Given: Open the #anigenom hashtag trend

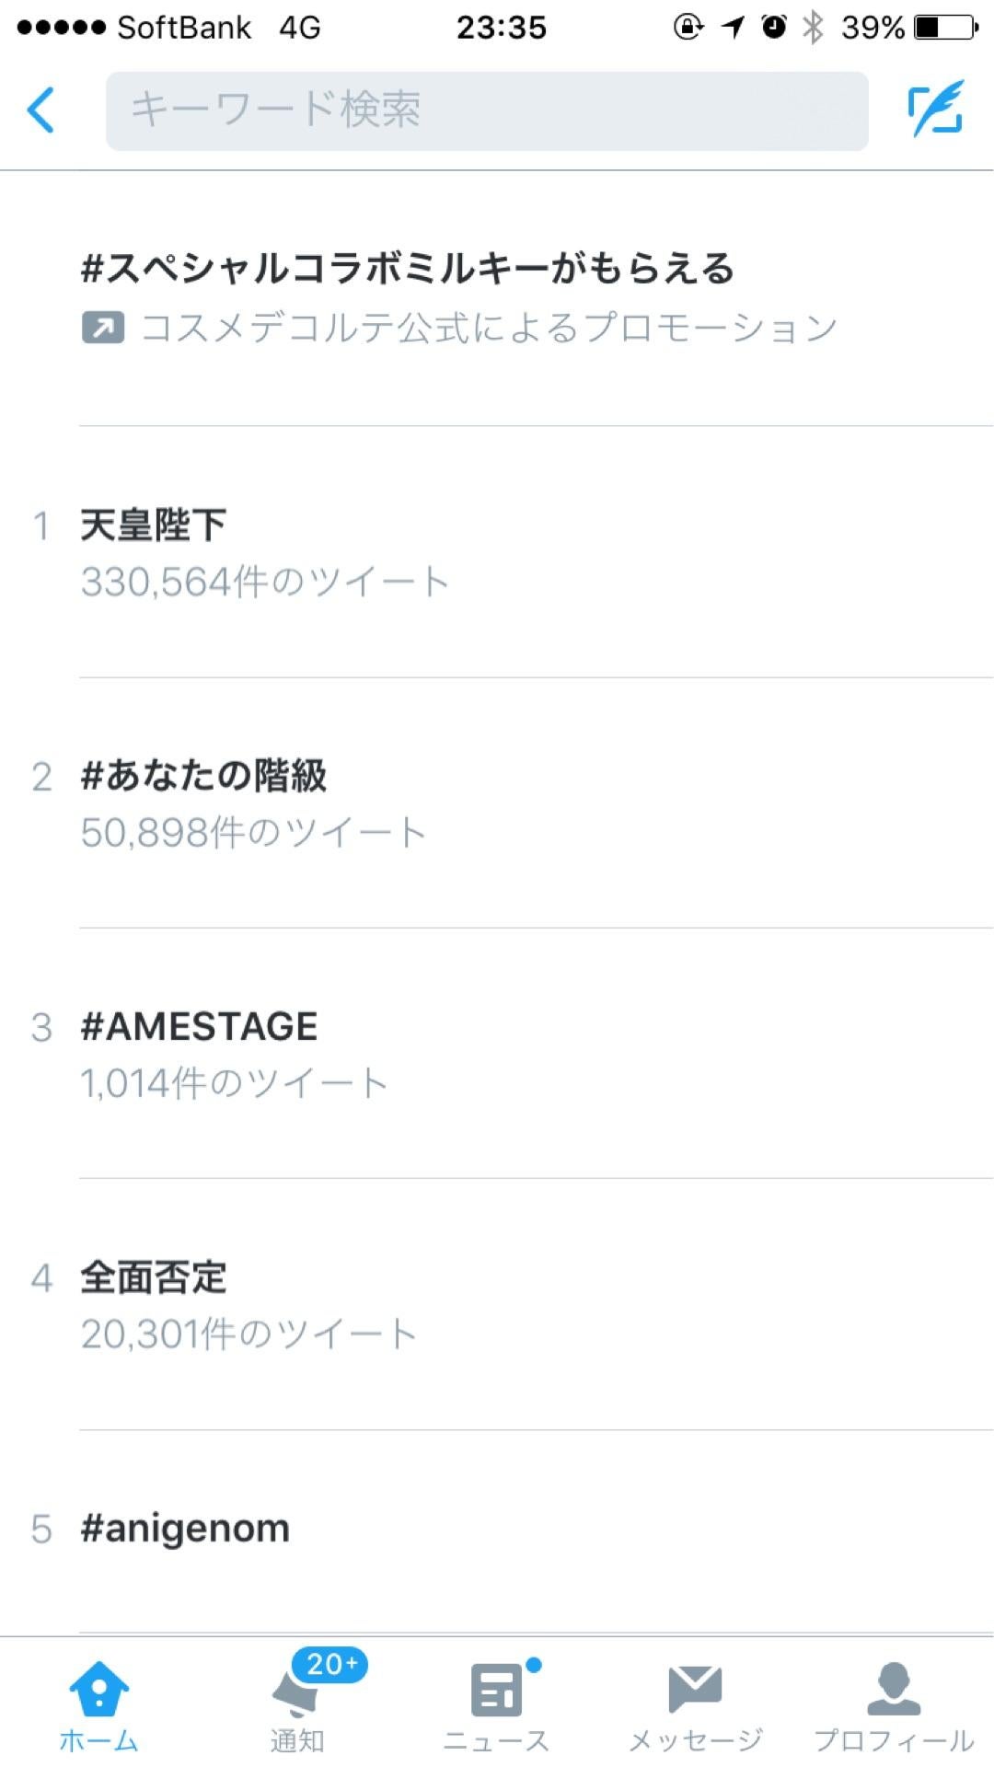Looking at the screenshot, I should [x=185, y=1529].
